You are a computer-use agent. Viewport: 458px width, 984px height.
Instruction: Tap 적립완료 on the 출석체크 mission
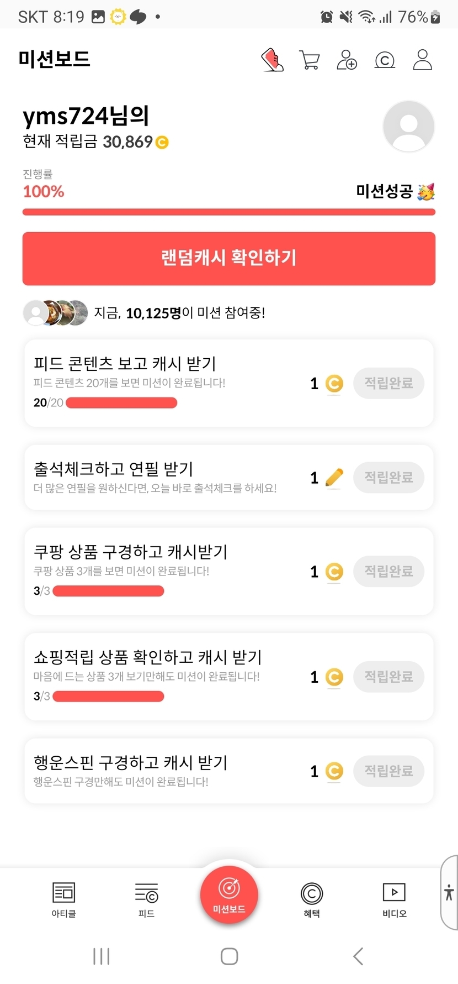click(388, 477)
